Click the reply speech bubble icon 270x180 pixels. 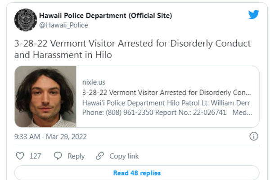tap(58, 156)
